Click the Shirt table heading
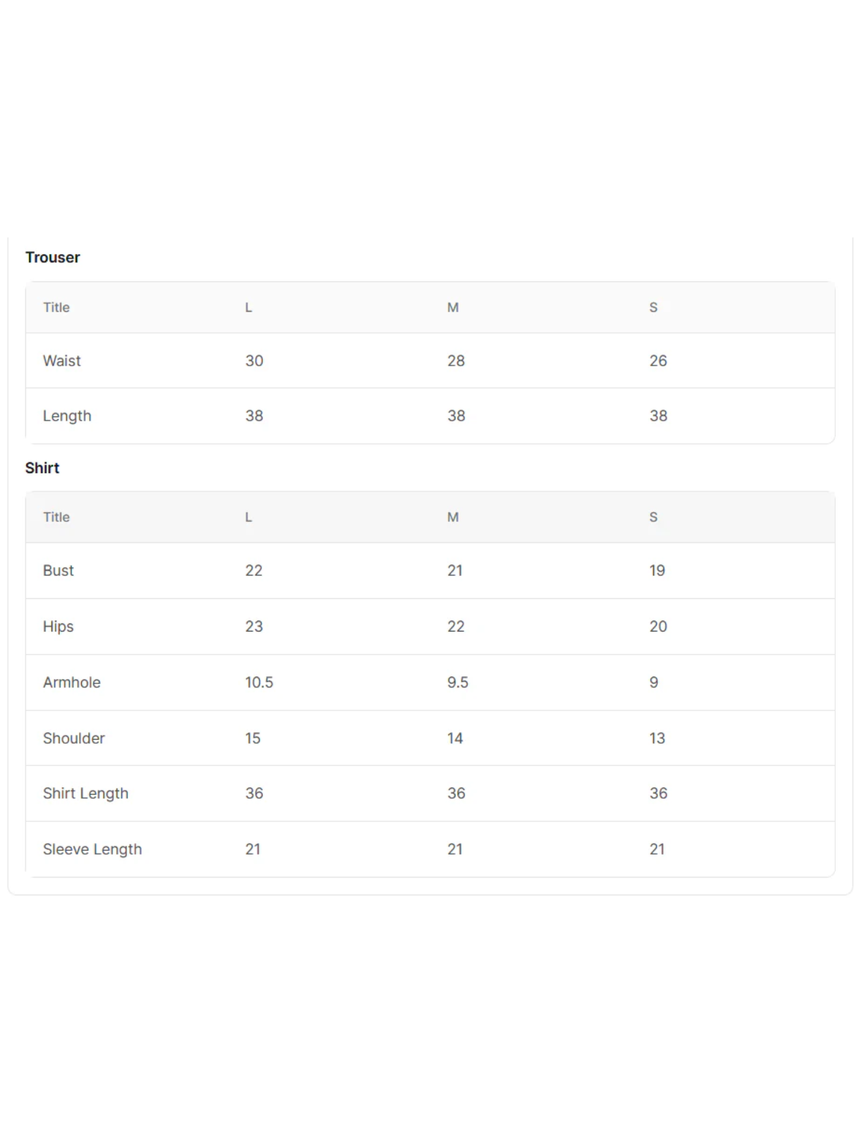The image size is (858, 1144). point(42,468)
